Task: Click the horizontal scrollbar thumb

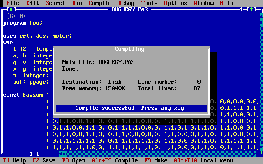Action: 64,154
